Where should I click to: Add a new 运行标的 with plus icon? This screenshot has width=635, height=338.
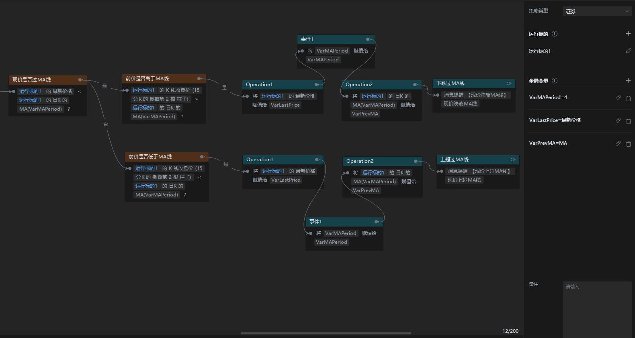point(628,34)
